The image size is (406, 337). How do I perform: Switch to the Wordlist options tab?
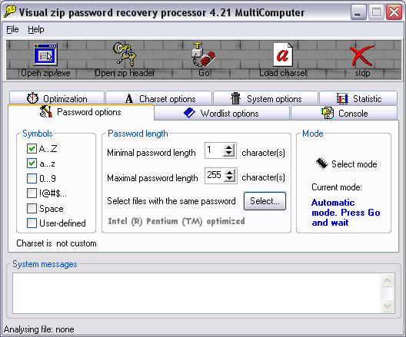pyautogui.click(x=221, y=113)
